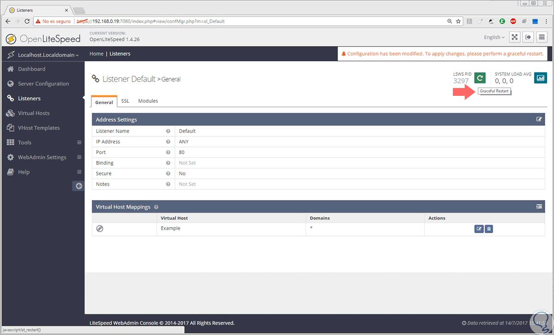Image resolution: width=554 pixels, height=335 pixels.
Task: Click the sign out arrow icon
Action: tap(529, 37)
